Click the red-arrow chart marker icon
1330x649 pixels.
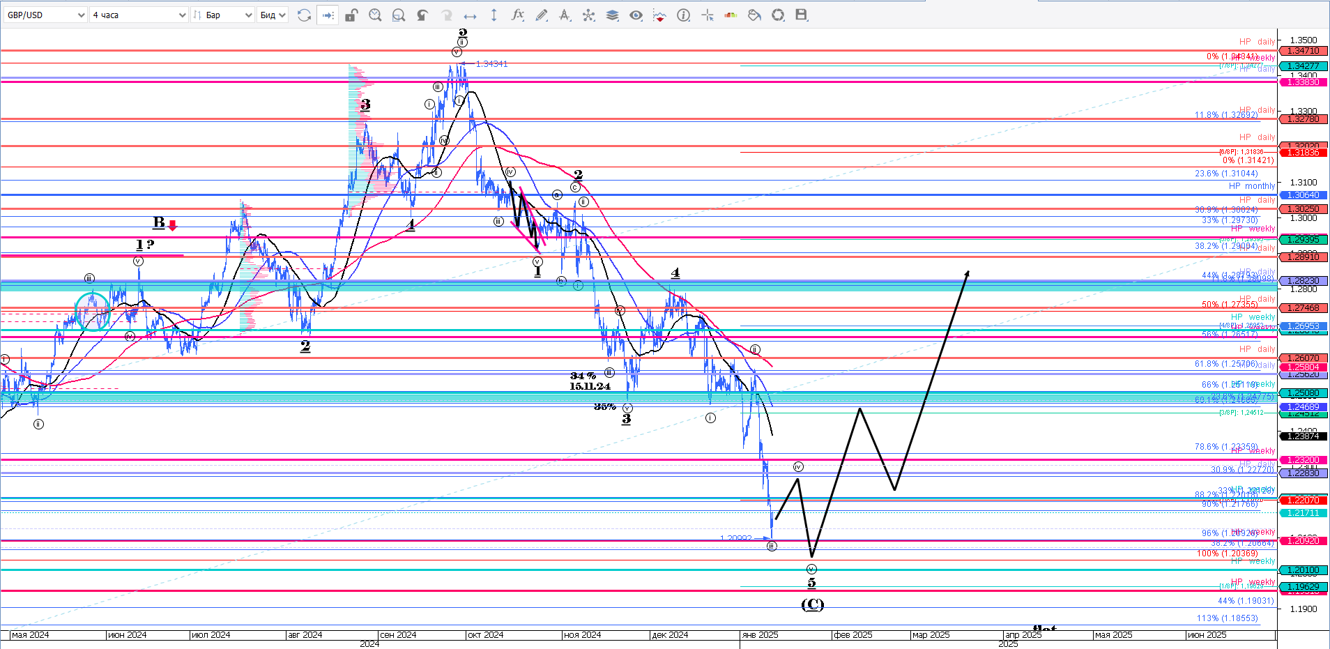coord(659,15)
